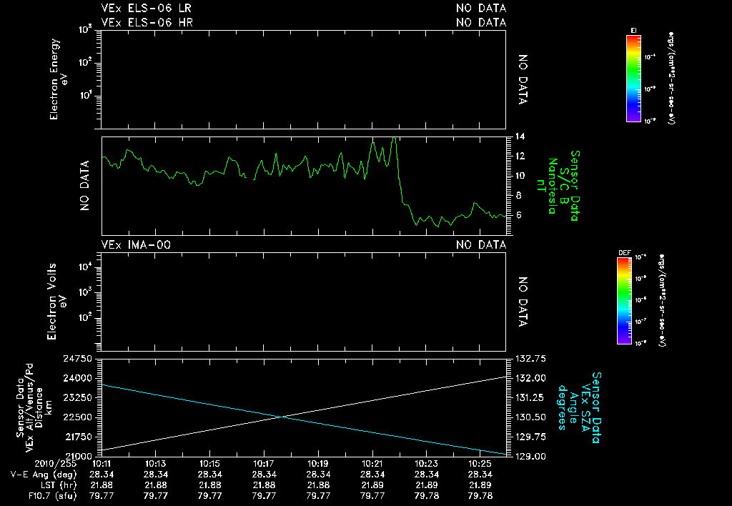Click the 10:17 time tick label
This screenshot has height=506, width=732.
point(264,464)
